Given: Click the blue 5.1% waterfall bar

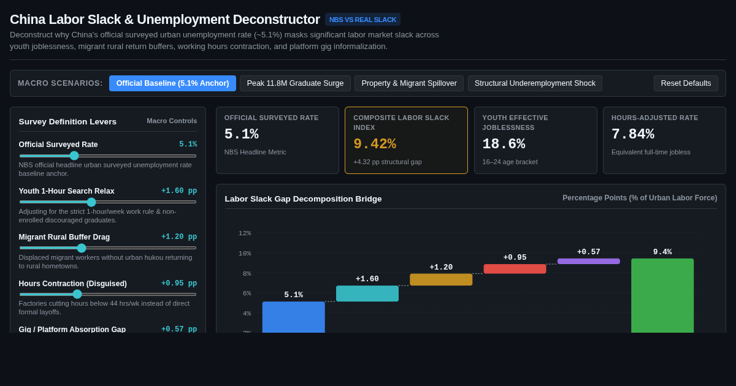Looking at the screenshot, I should click(x=293, y=317).
